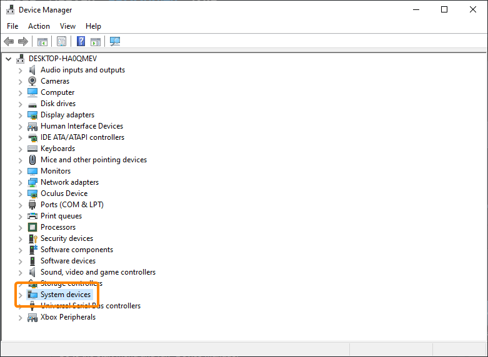Click the blue question mark Help icon
The width and height of the screenshot is (488, 357).
(x=81, y=41)
